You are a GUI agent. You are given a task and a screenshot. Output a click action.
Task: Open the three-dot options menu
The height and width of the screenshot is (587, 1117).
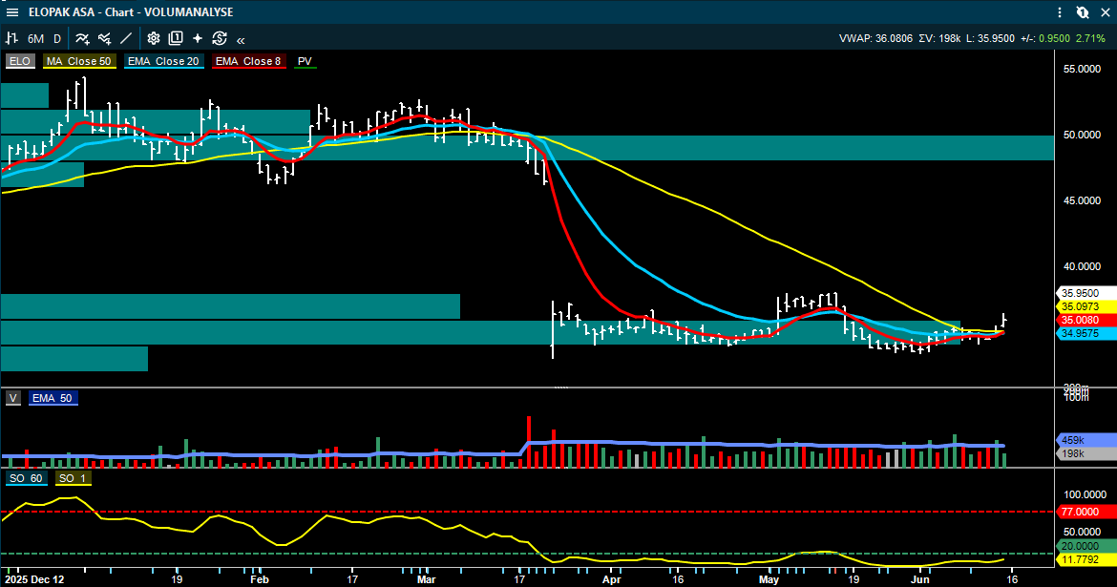point(1060,12)
